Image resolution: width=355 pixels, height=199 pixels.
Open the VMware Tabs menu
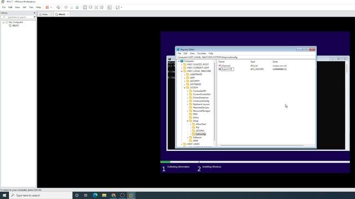click(31, 7)
